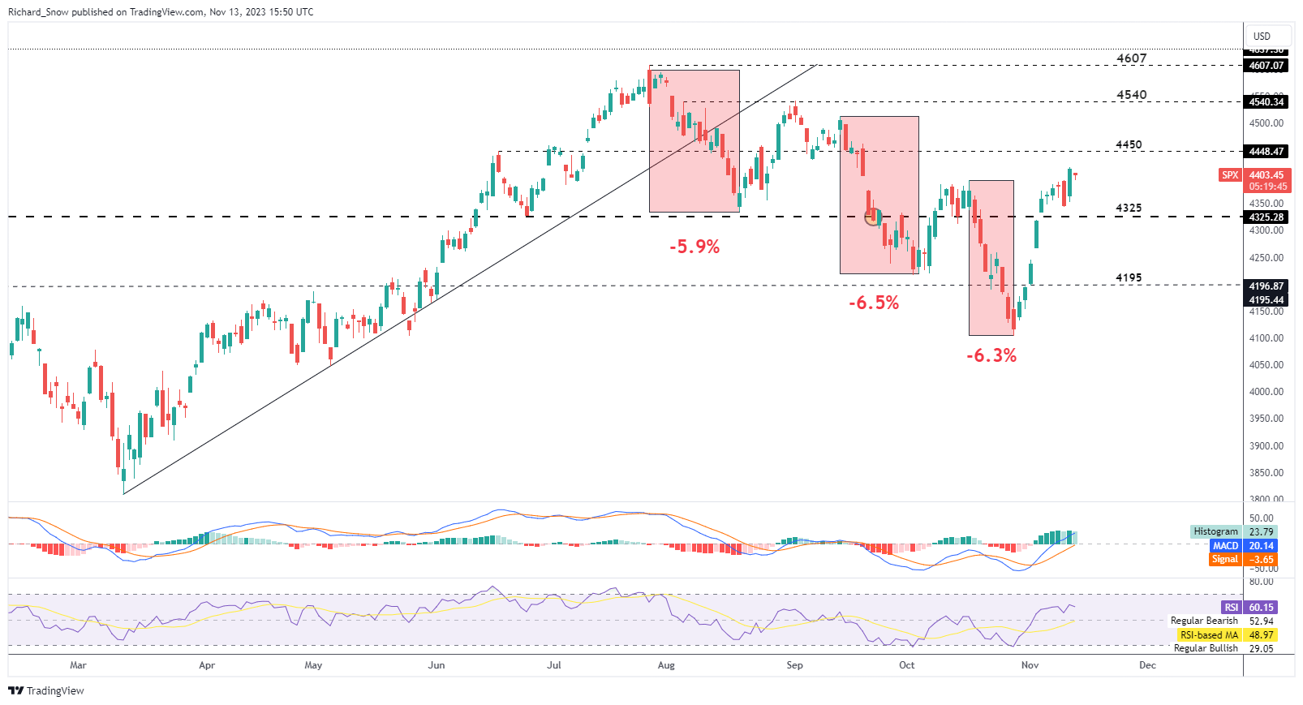
Task: Click the 4050.00 price axis tick
Action: tap(1266, 365)
